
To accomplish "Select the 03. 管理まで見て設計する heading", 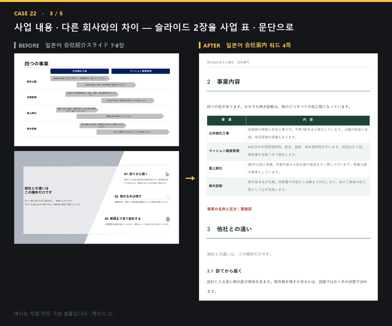I will click(123, 219).
